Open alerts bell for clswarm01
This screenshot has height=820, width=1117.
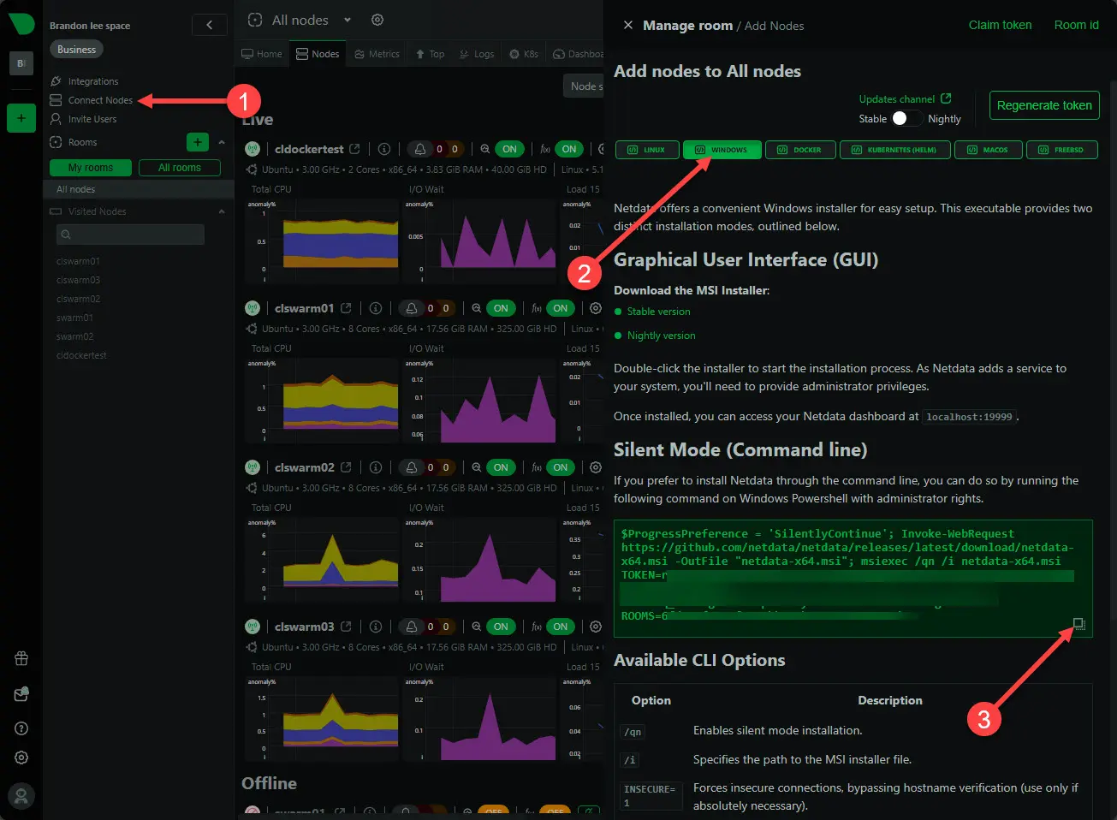point(412,308)
